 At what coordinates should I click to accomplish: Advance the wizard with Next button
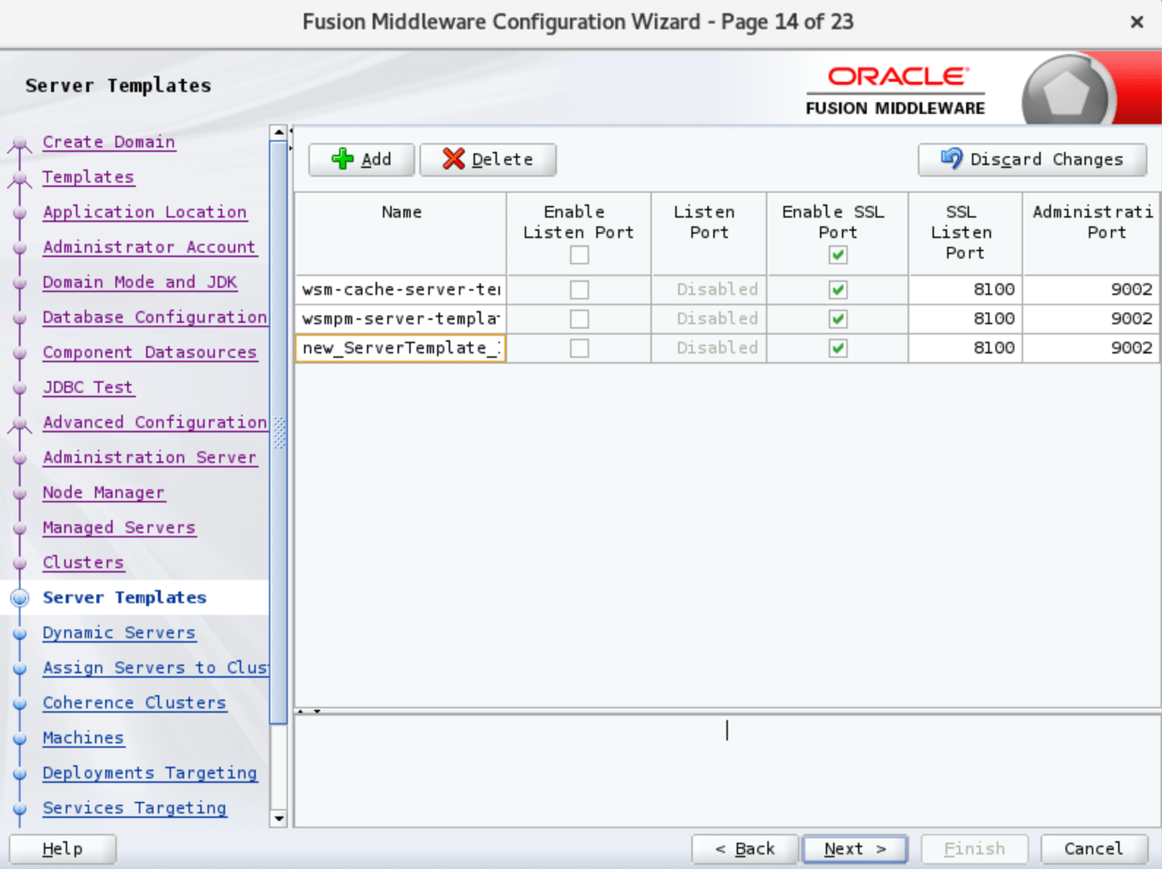[855, 849]
